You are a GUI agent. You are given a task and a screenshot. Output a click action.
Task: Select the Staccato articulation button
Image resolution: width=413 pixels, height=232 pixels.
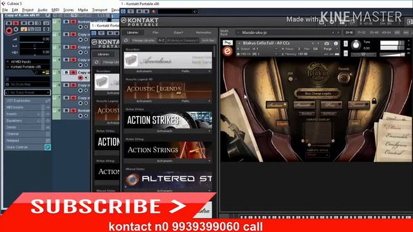click(x=304, y=104)
